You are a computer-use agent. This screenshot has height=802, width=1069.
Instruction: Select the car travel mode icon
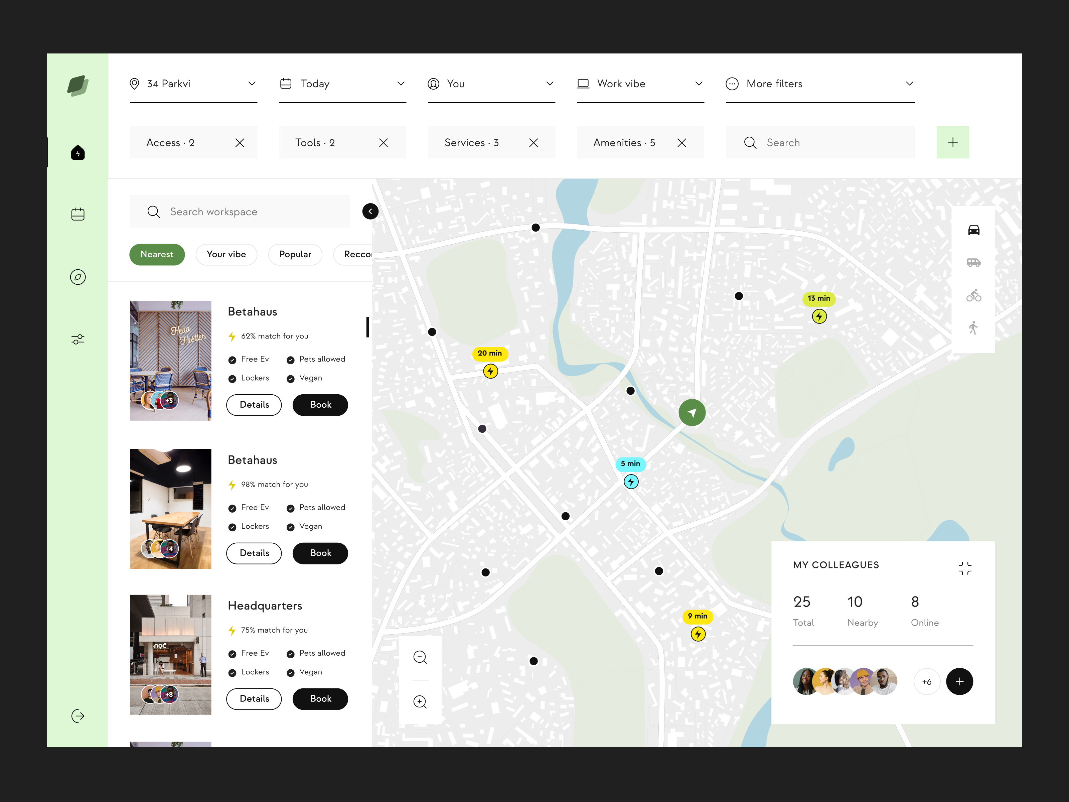[x=972, y=230]
